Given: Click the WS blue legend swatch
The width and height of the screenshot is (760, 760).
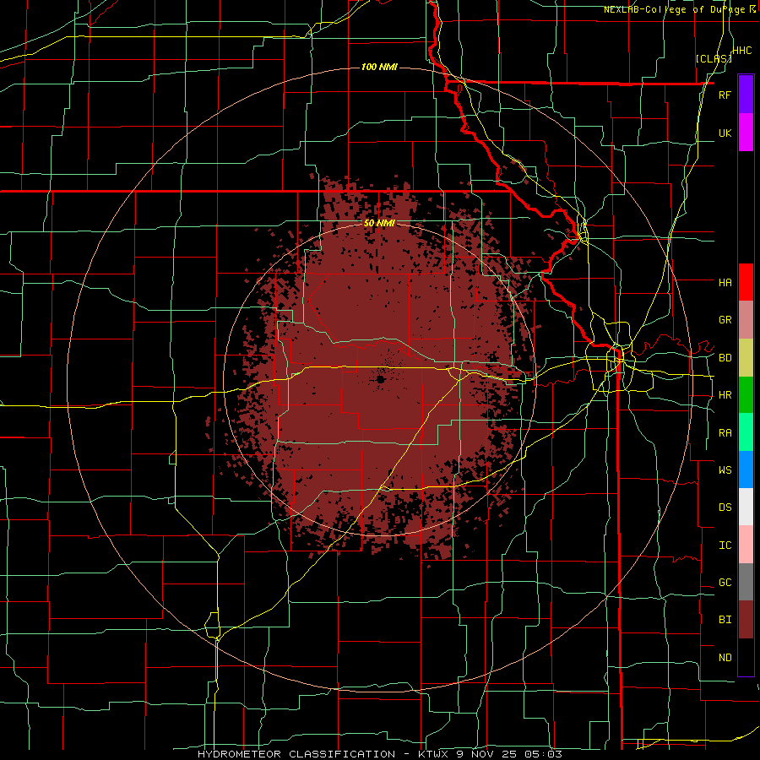Looking at the screenshot, I should [x=746, y=470].
